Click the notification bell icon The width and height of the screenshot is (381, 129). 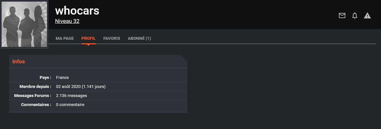point(354,16)
